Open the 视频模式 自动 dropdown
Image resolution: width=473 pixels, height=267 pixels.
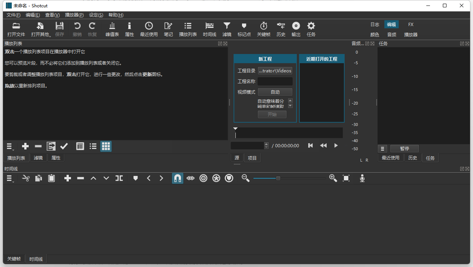[x=275, y=92]
